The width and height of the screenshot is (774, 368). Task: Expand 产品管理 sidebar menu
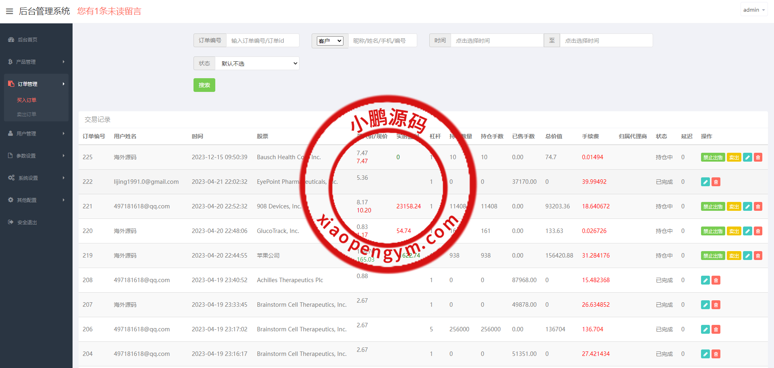[x=36, y=62]
